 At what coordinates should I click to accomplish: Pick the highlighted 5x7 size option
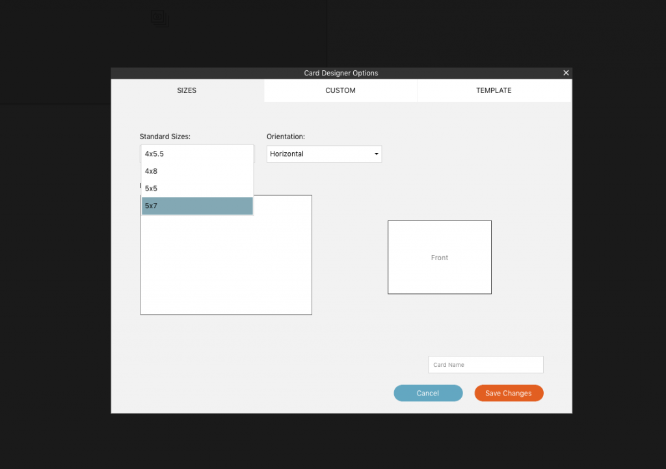click(197, 206)
